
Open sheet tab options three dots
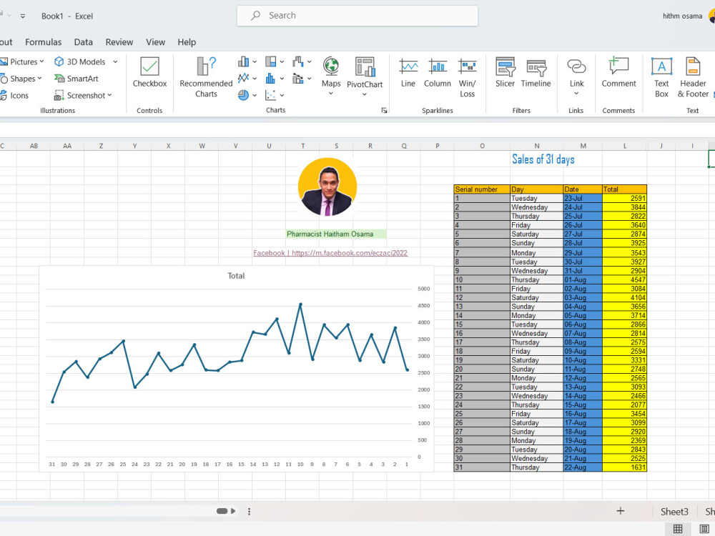pyautogui.click(x=249, y=512)
